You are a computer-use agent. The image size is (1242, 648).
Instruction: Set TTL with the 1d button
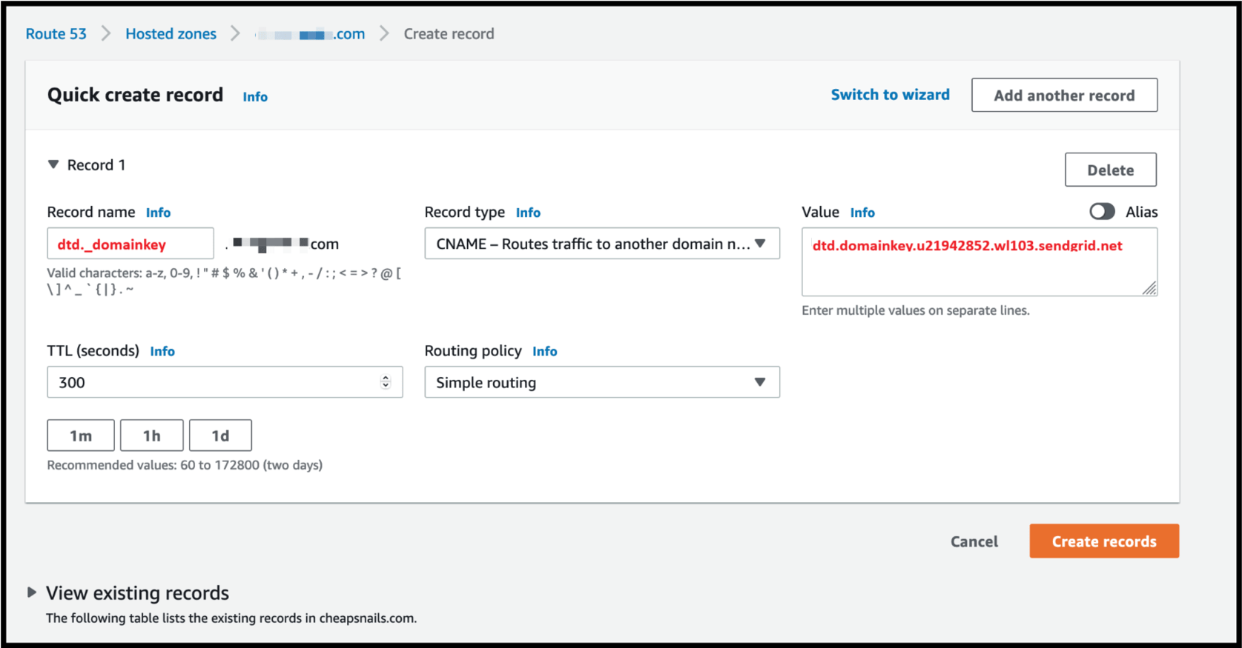pyautogui.click(x=220, y=435)
